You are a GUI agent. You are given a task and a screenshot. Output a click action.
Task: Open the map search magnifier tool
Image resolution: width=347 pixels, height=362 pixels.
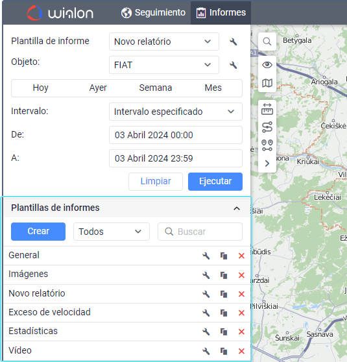267,42
